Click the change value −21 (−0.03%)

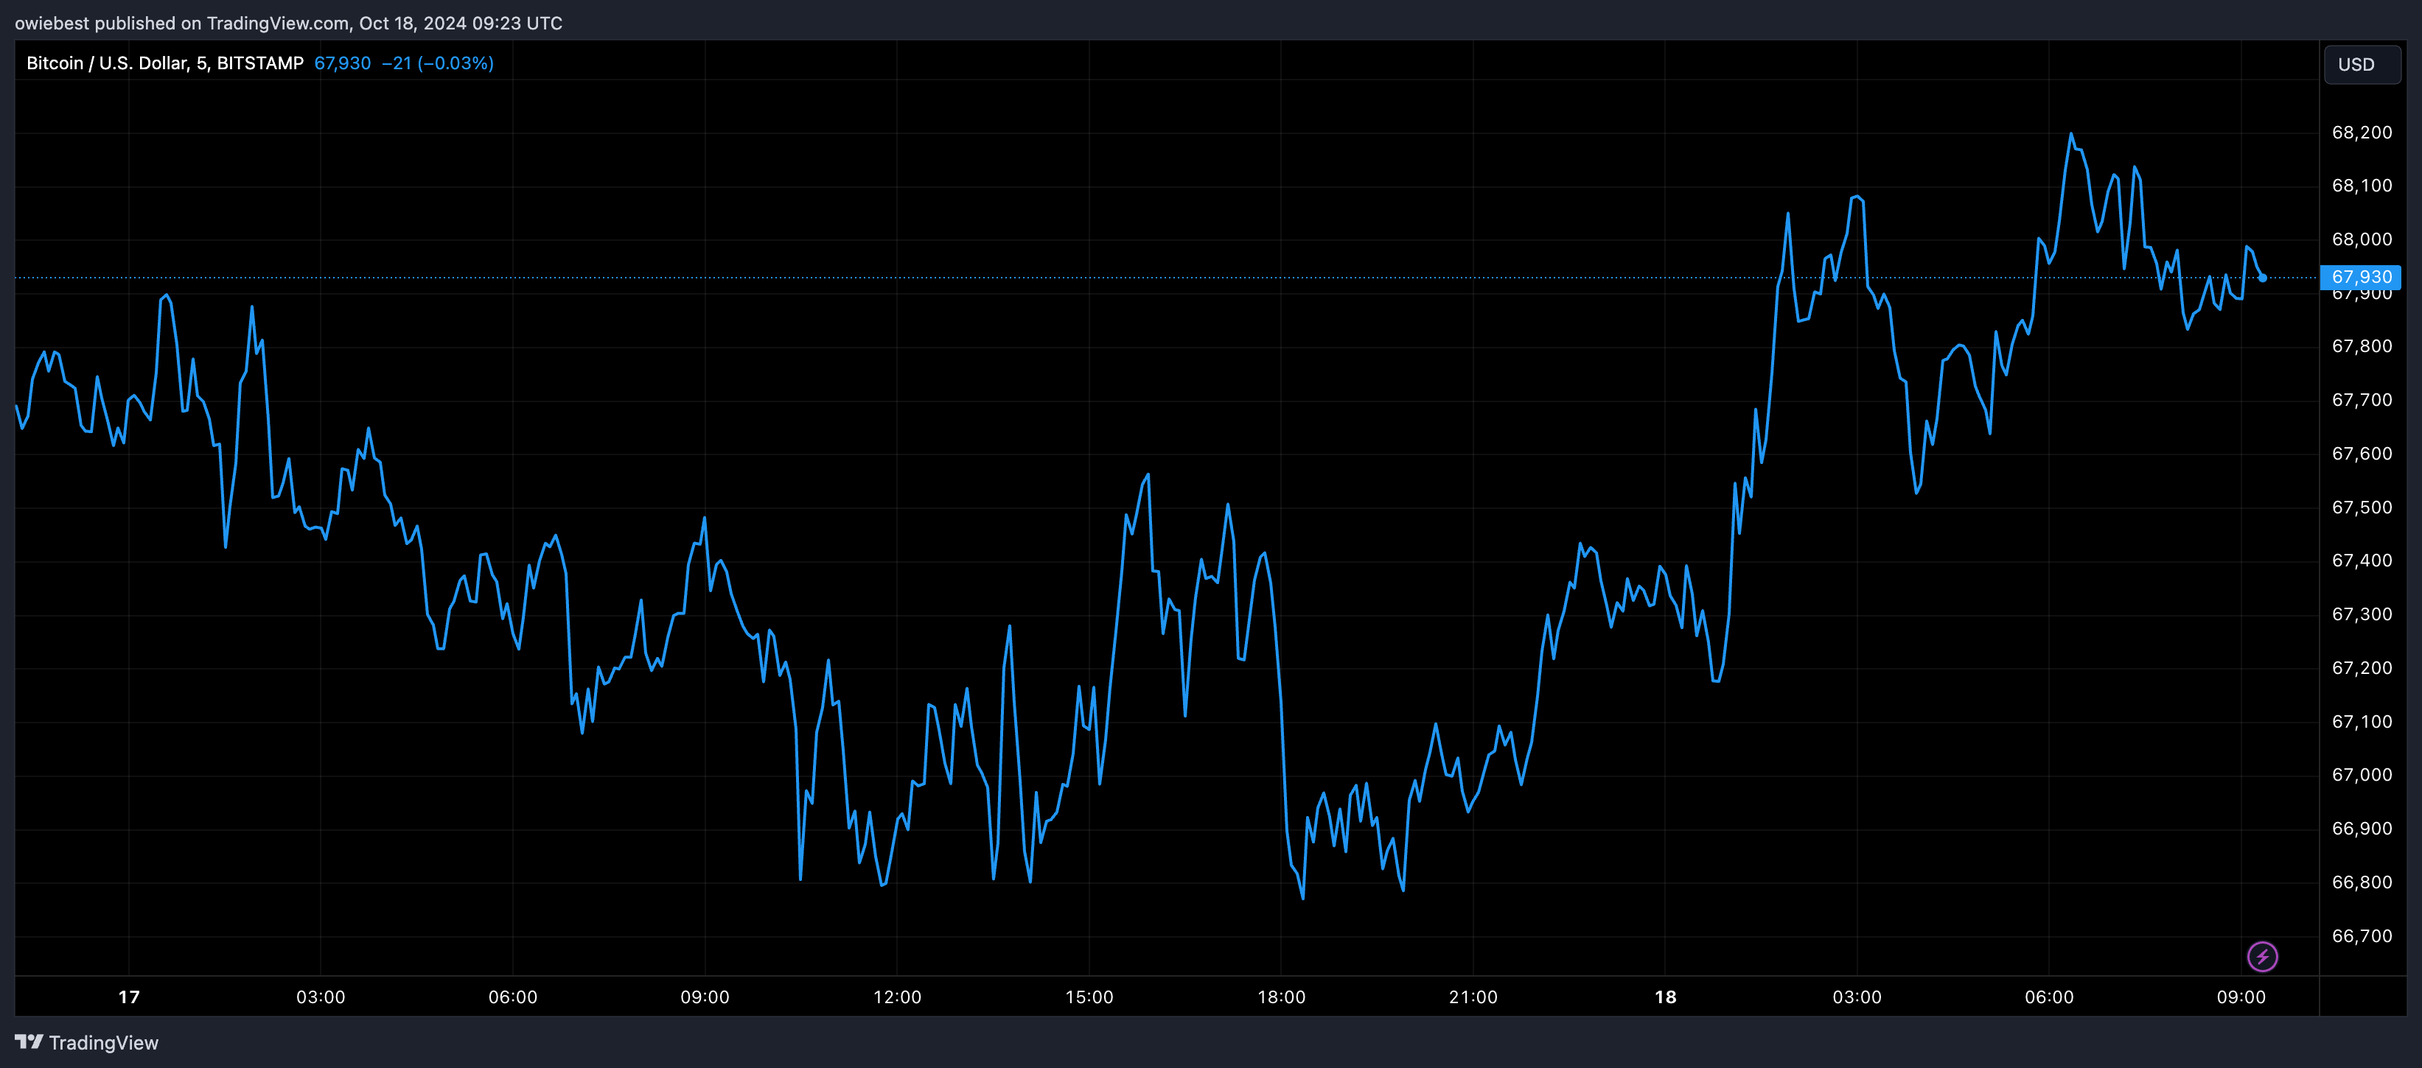tap(437, 63)
